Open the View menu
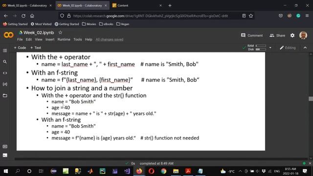 pyautogui.click(x=39, y=40)
